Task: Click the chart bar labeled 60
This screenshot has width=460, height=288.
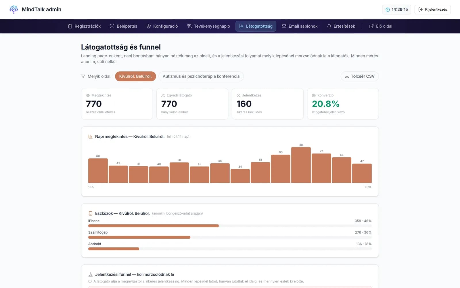Action: point(98,170)
